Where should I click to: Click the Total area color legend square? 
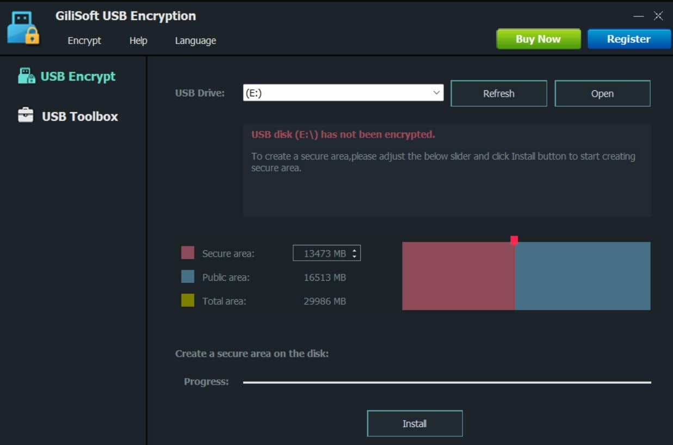(188, 300)
